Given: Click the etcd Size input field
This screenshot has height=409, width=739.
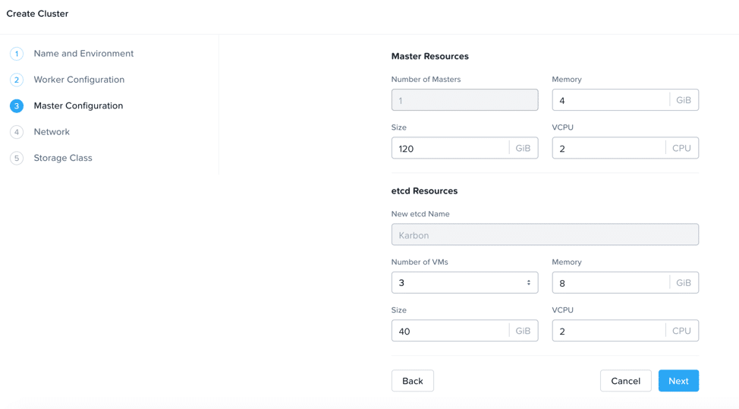Looking at the screenshot, I should 449,331.
